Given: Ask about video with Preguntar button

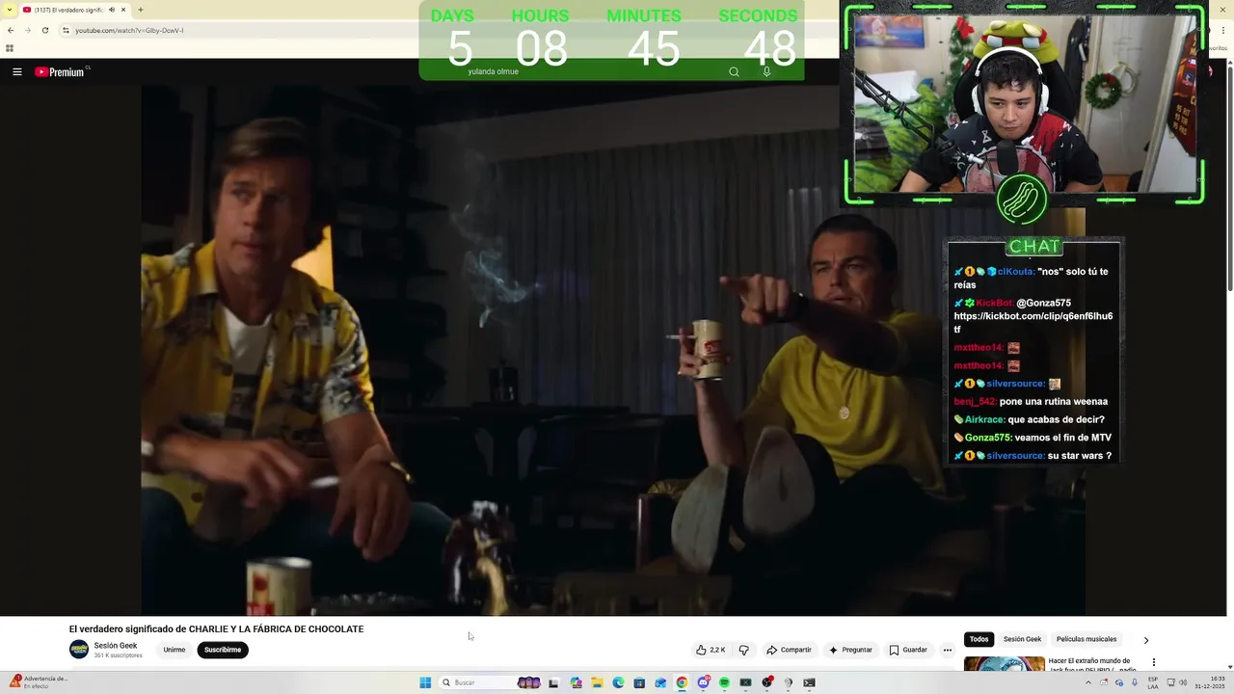Looking at the screenshot, I should tap(850, 650).
